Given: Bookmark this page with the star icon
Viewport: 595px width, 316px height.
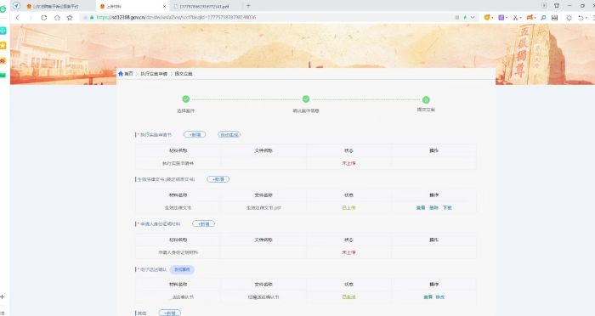Looking at the screenshot, I should point(70,18).
